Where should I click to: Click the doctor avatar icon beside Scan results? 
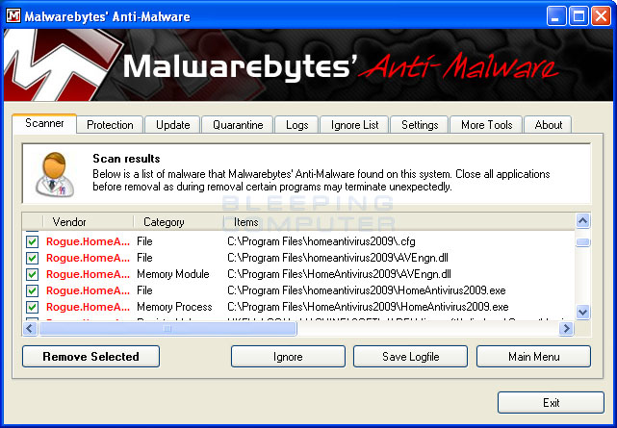[x=54, y=174]
